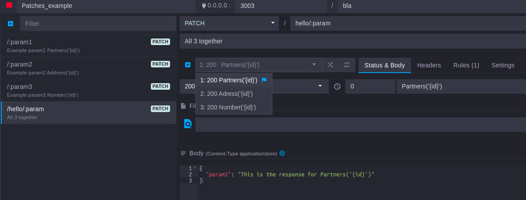The width and height of the screenshot is (526, 200).
Task: Click the Body lines icon
Action: tap(184, 153)
